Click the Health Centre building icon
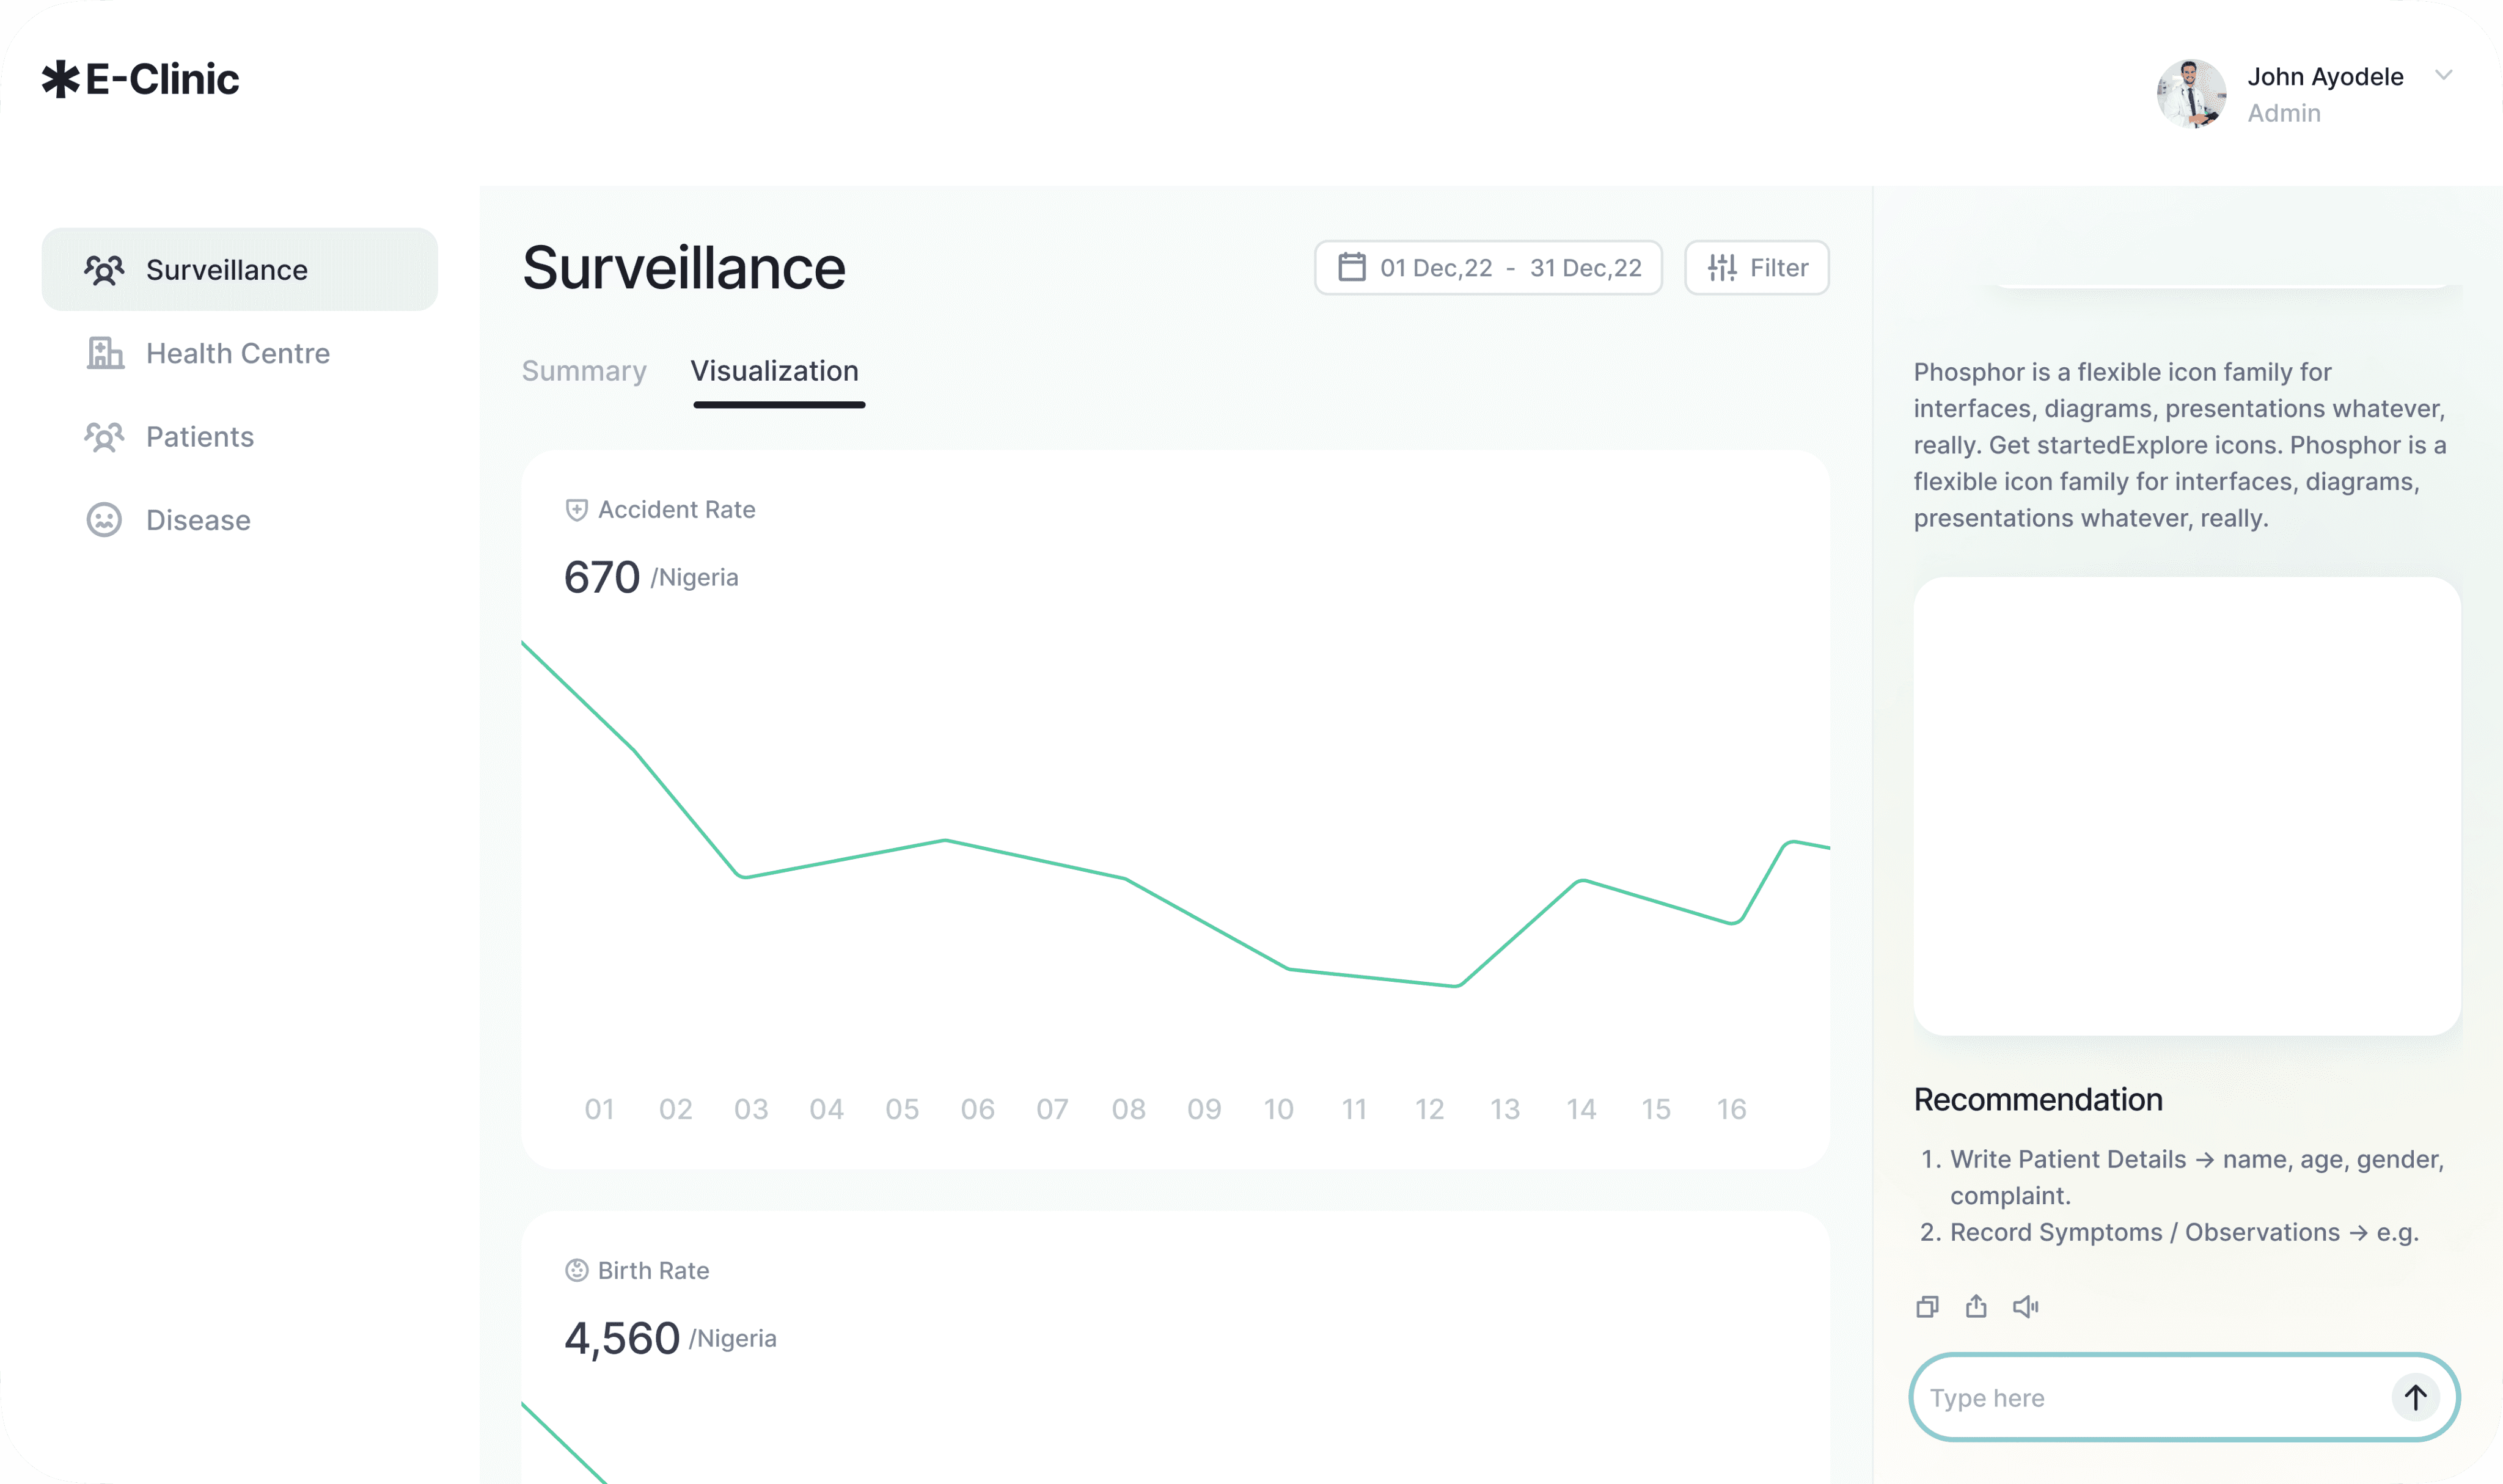This screenshot has width=2503, height=1484. coord(104,353)
